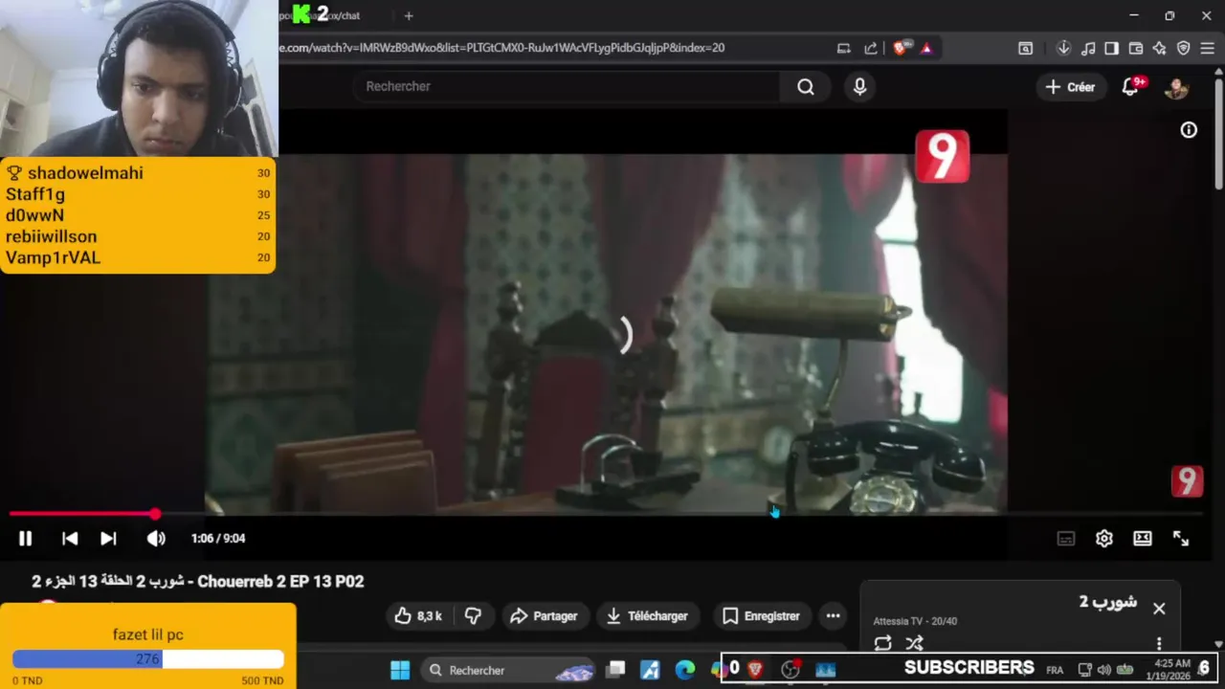Mute the video volume
The height and width of the screenshot is (689, 1225).
point(156,539)
